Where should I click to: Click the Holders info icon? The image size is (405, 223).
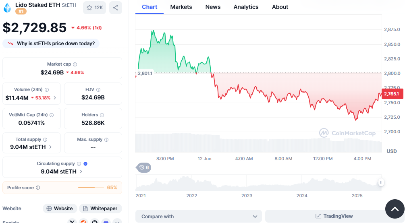click(x=102, y=115)
